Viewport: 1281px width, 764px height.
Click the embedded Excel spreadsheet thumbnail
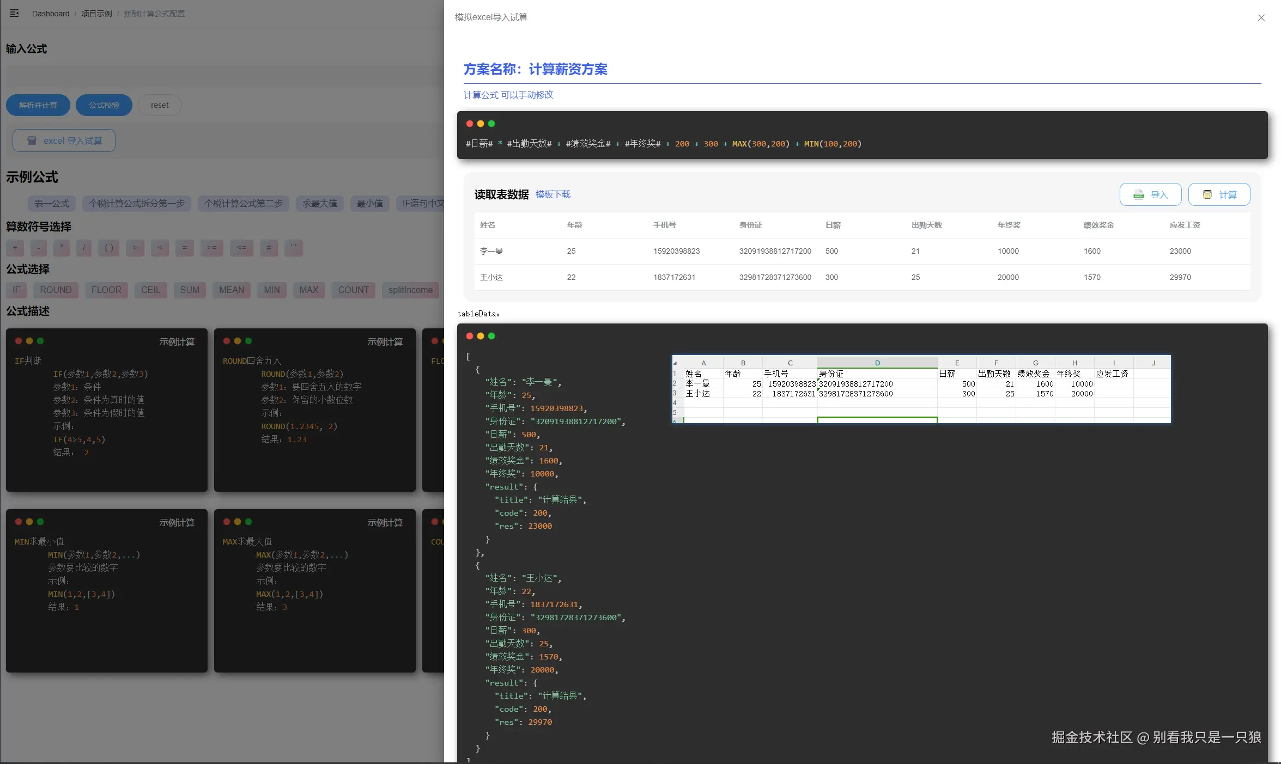[x=921, y=389]
